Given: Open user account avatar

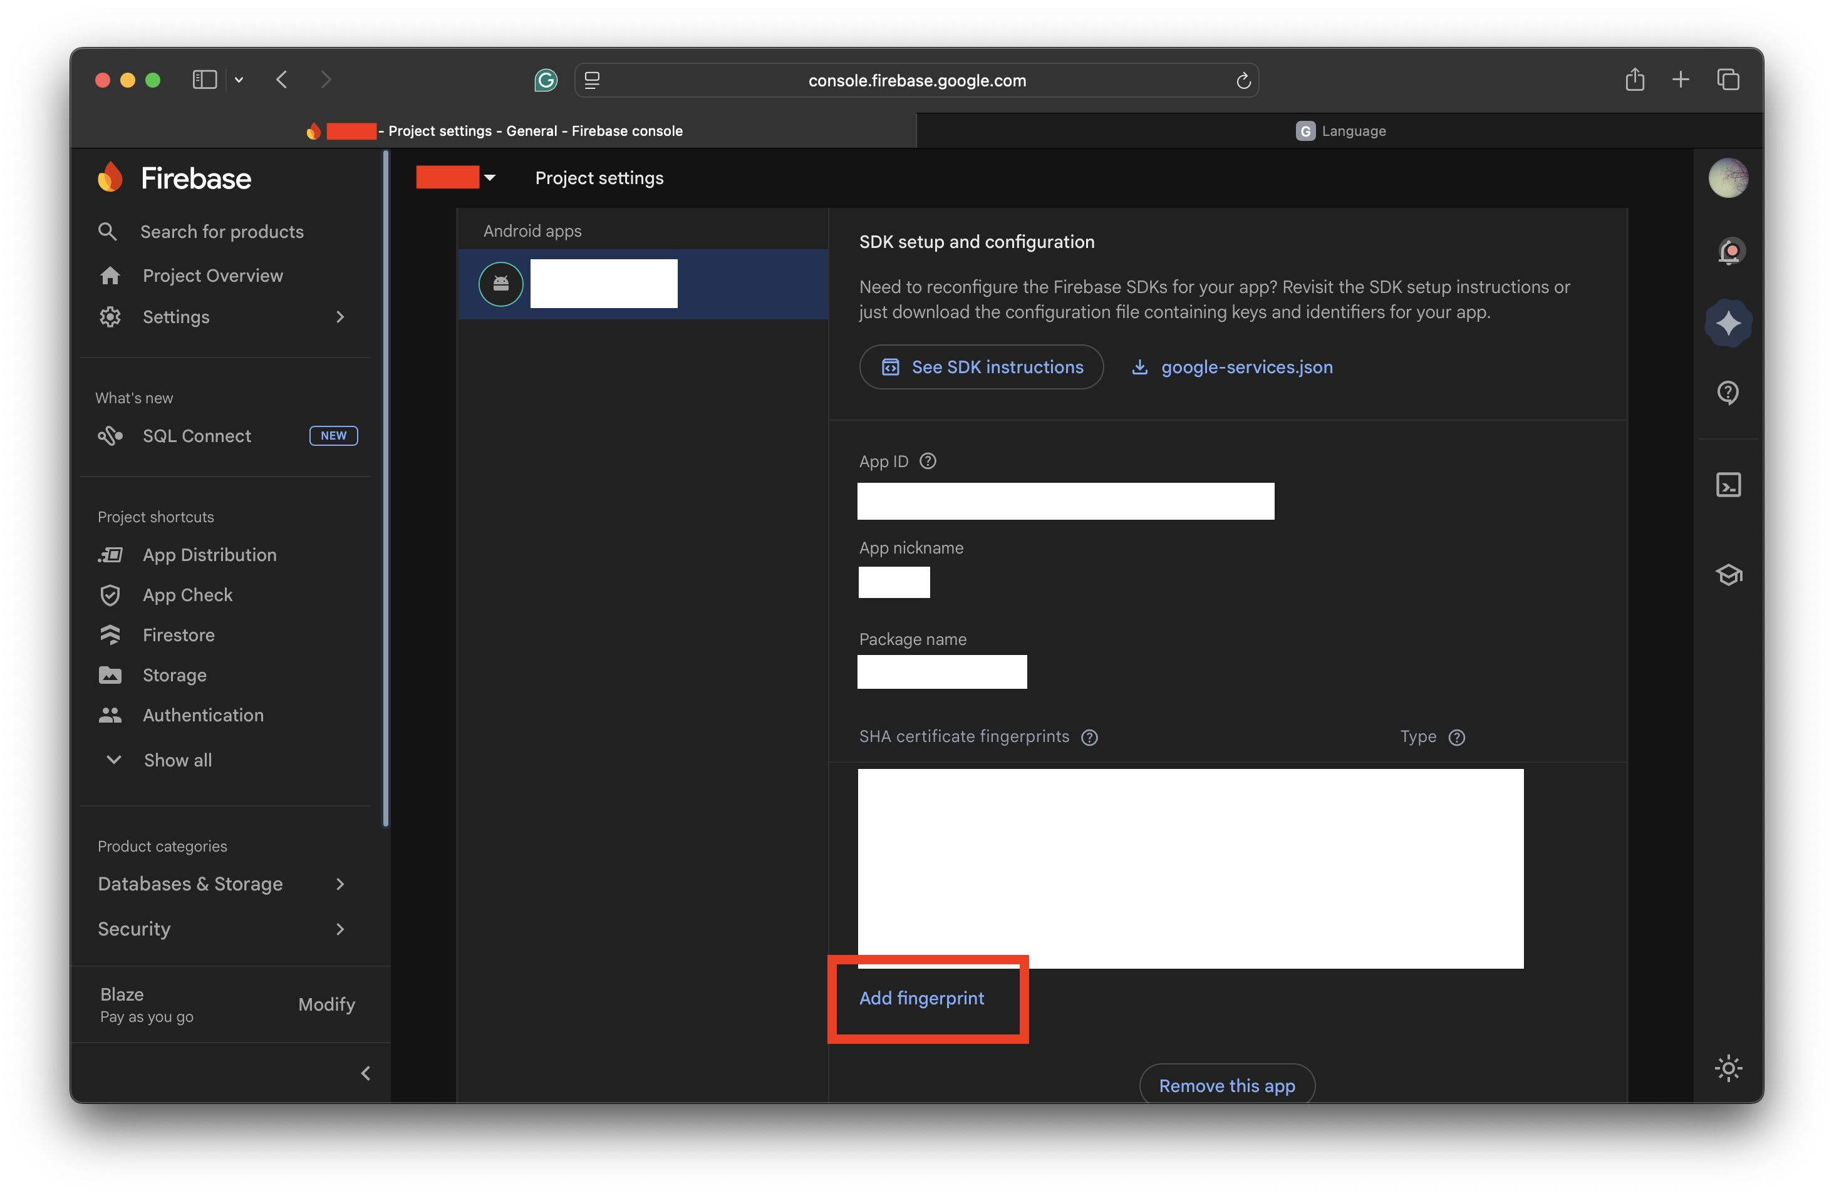Looking at the screenshot, I should click(x=1728, y=178).
